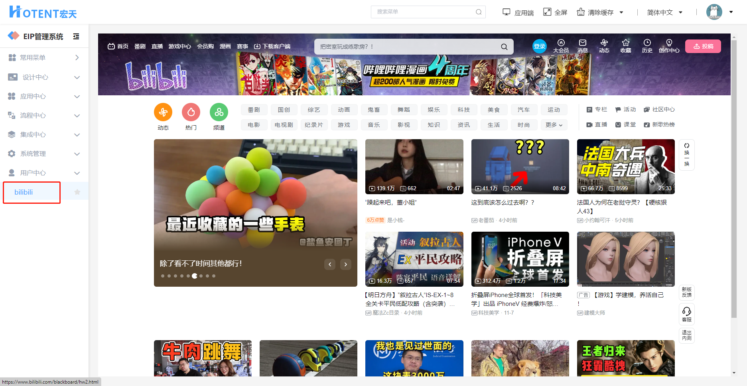Screen dimensions: 747x386
Task: Select the last carousel indicator dot
Action: click(x=214, y=276)
